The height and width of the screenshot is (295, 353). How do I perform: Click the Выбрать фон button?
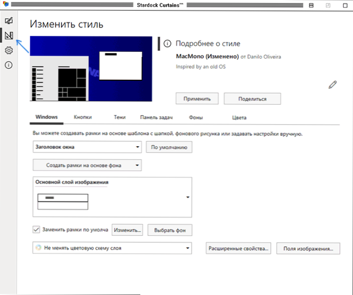[x=170, y=230]
